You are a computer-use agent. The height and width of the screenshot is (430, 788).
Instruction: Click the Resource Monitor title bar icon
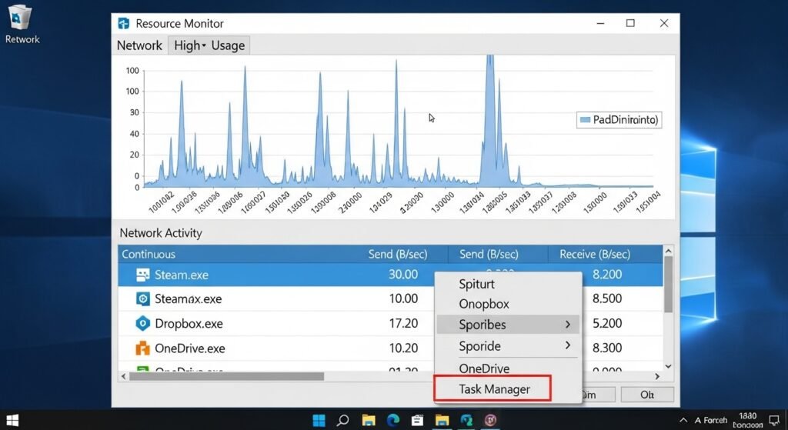click(x=123, y=24)
